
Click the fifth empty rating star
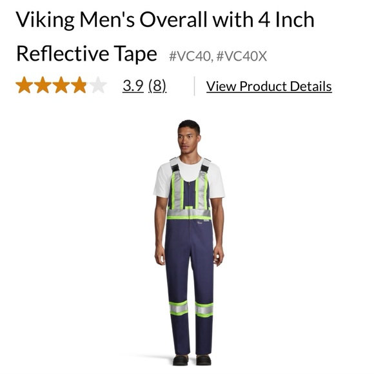(x=98, y=84)
